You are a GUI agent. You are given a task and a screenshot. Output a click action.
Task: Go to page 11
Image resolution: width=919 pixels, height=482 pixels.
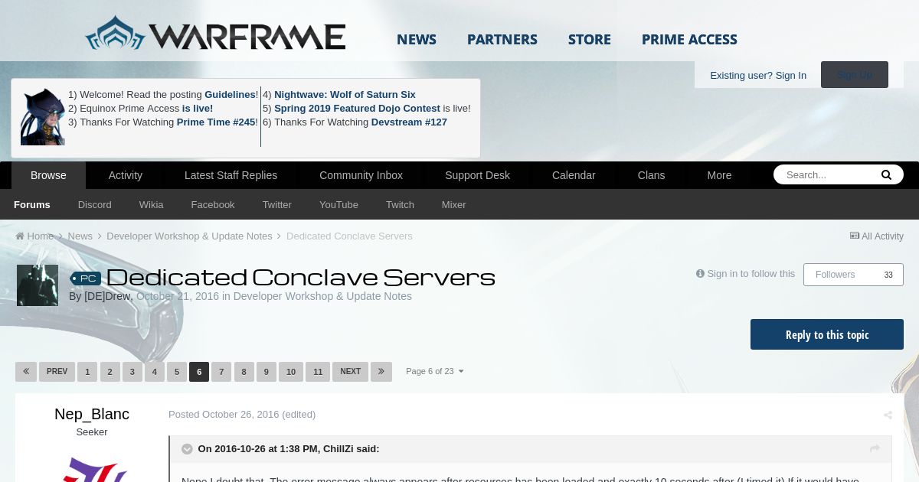click(318, 372)
